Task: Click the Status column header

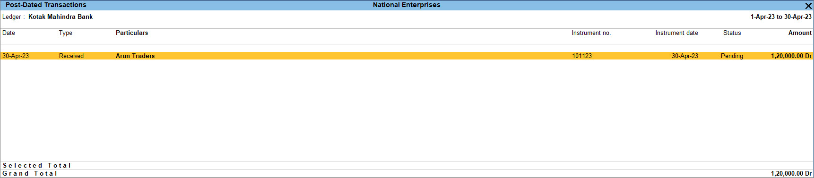Action: click(732, 33)
